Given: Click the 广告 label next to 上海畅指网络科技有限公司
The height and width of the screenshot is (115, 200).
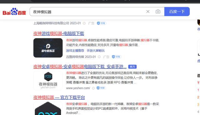Looking at the screenshot, I should pos(91,23).
